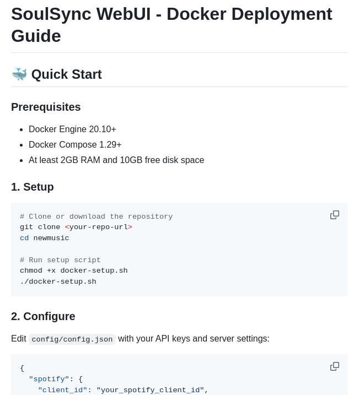Click the whale emoji beside Quick Start
This screenshot has width=359, height=395.
coord(19,74)
